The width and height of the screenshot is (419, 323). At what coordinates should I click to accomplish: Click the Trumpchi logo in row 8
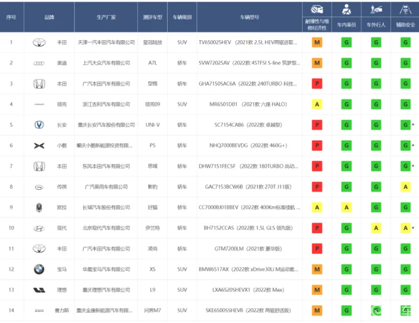[x=39, y=187]
